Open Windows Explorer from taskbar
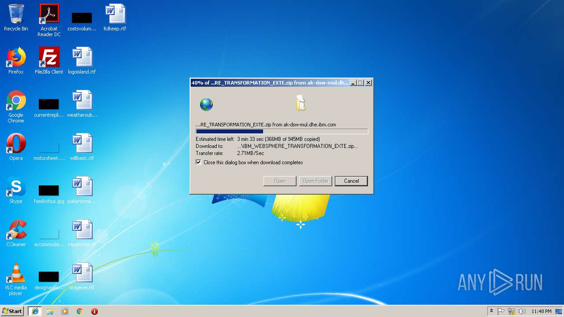Viewport: 564px width, 317px height. coord(50,311)
